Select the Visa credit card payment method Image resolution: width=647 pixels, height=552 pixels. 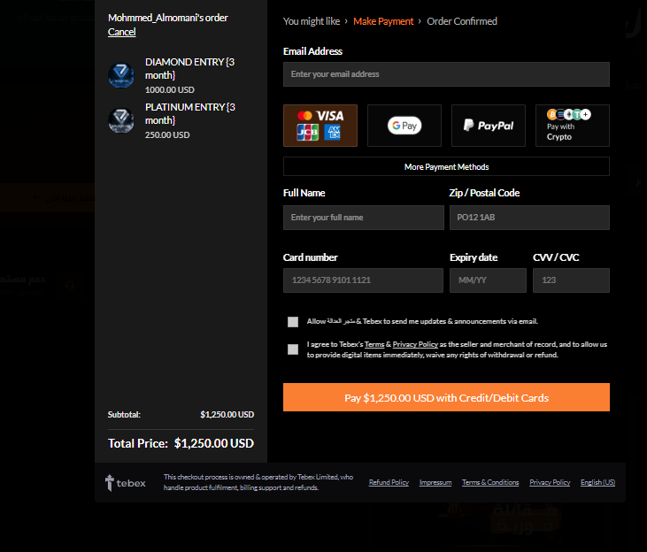[320, 126]
